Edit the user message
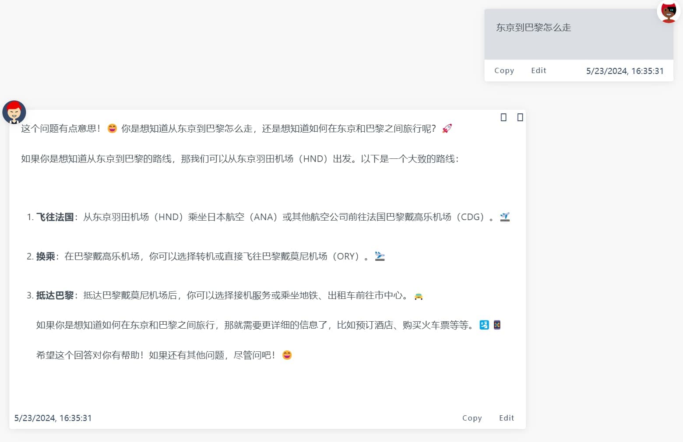Image resolution: width=683 pixels, height=442 pixels. (x=538, y=70)
